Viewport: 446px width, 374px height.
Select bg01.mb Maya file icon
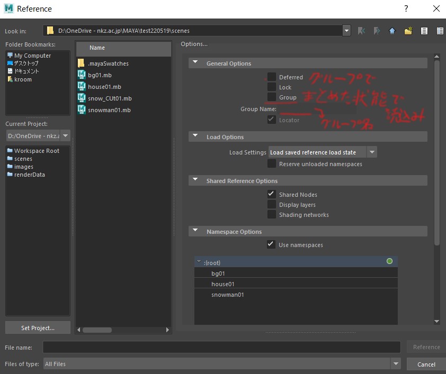[x=82, y=75]
